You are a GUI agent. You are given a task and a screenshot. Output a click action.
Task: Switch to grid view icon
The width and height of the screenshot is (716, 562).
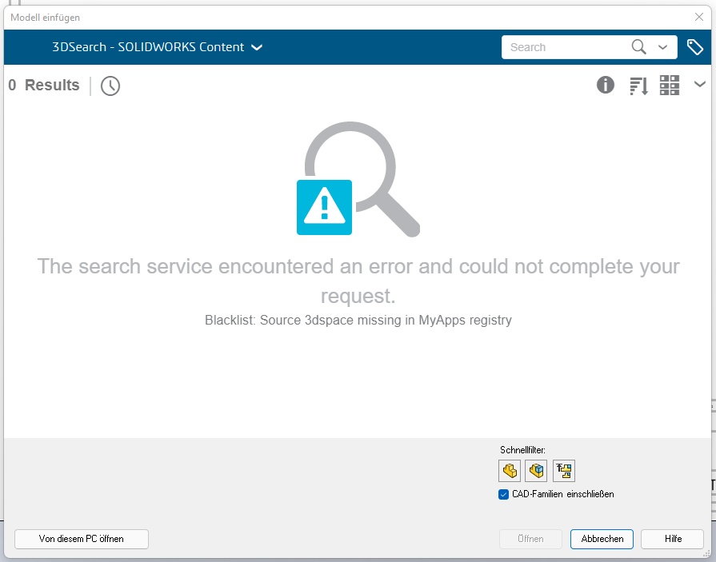[670, 86]
